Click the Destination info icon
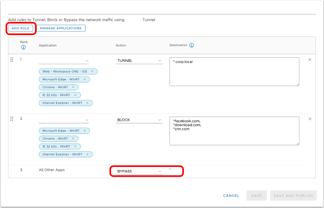The height and width of the screenshot is (208, 324). coord(191,45)
